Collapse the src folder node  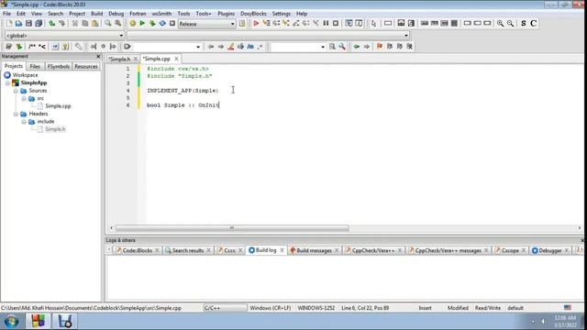[24, 99]
